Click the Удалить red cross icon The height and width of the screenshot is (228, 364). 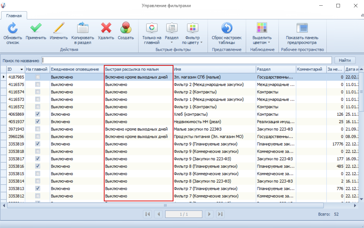(x=106, y=29)
